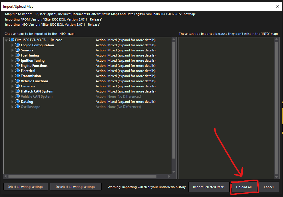Viewport: 283px width, 197px height.
Task: Click the horizontal scroll right arrow
Action: tap(169, 176)
